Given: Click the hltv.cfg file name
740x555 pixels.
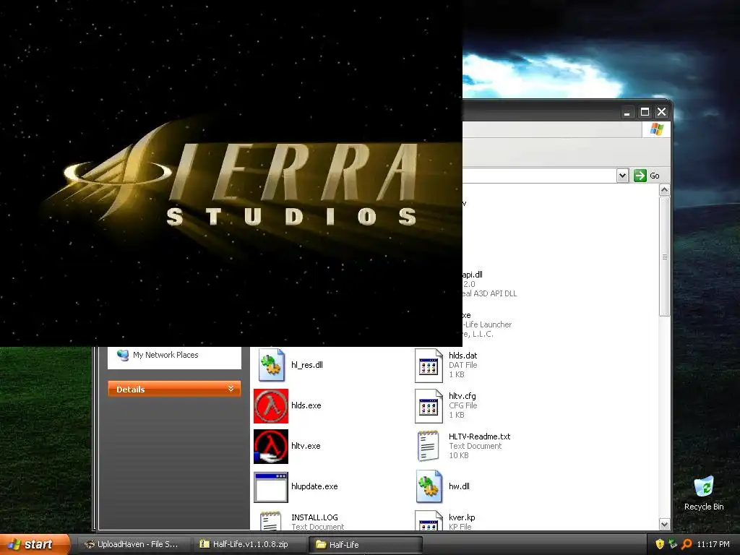Looking at the screenshot, I should (x=462, y=396).
